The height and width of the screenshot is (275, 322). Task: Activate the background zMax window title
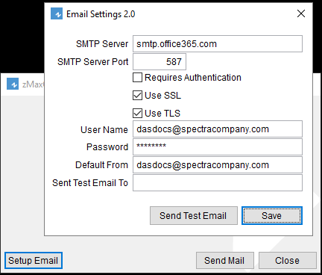coord(33,84)
